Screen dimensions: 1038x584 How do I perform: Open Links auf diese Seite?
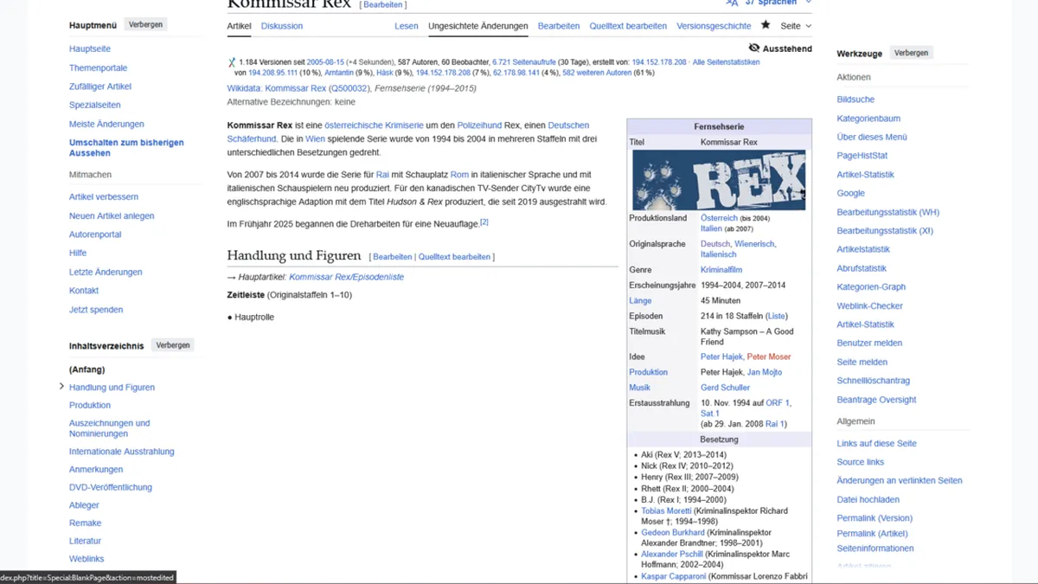coord(876,443)
